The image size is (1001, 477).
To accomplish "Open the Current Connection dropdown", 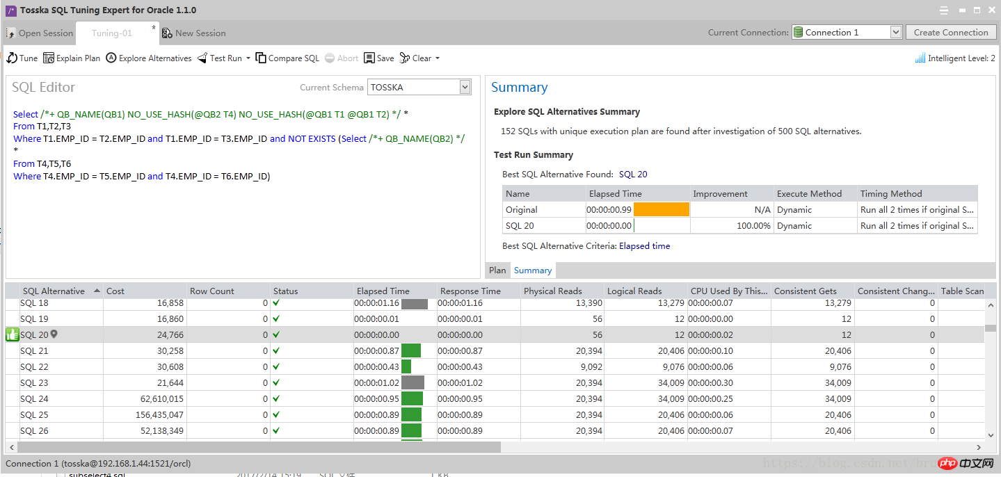I will (x=895, y=33).
